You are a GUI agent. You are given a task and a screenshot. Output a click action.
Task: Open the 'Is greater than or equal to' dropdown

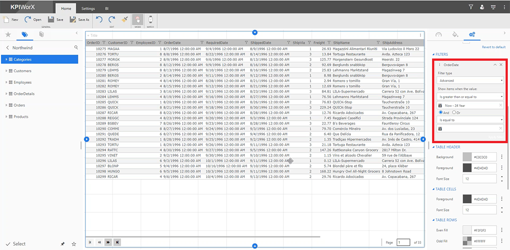point(470,97)
